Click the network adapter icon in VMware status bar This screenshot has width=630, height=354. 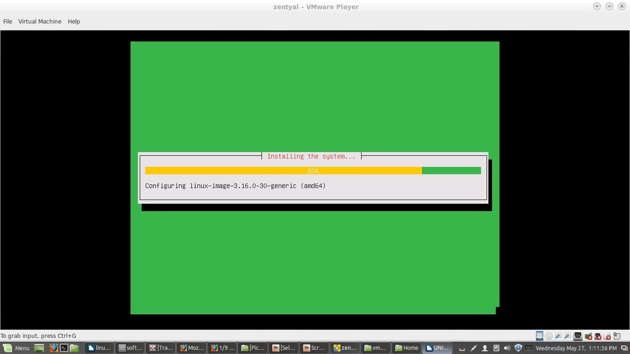click(x=577, y=336)
